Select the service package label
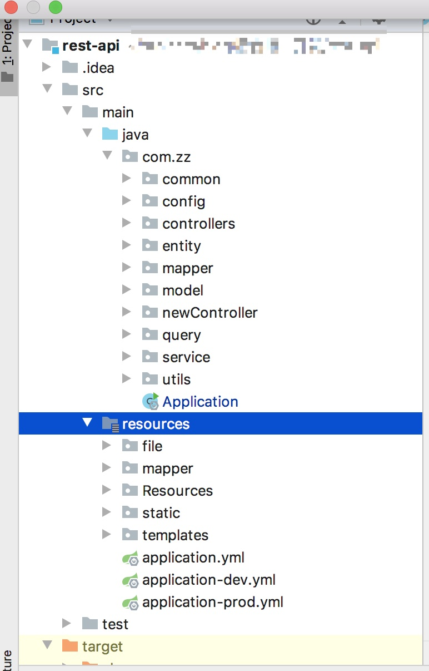The width and height of the screenshot is (429, 671). coord(186,357)
